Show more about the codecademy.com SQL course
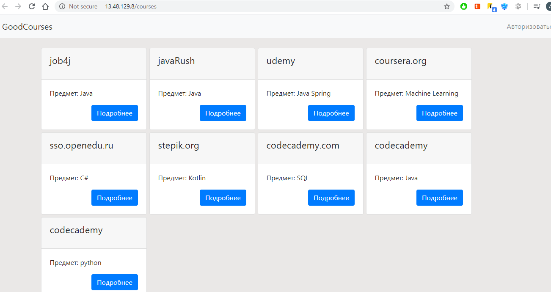Screen dimensions: 551x292 click(331, 198)
